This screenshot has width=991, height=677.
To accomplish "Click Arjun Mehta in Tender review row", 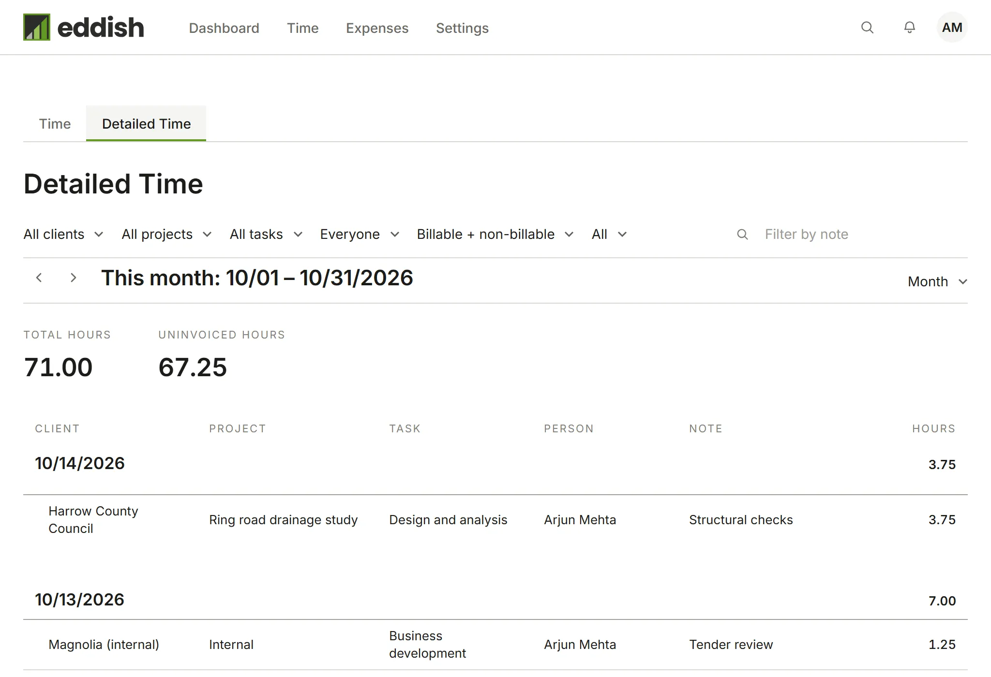I will [x=580, y=645].
